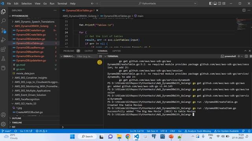This screenshot has height=141, width=252.
Task: Open the Run menu
Action: [x=52, y=4]
